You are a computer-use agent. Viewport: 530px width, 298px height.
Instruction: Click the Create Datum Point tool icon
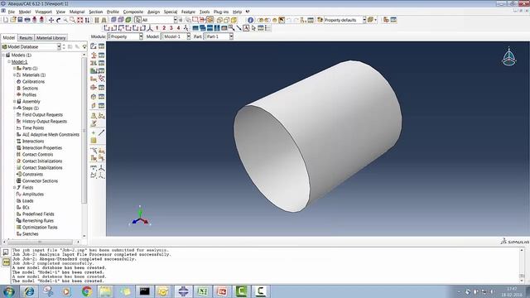[x=94, y=132]
